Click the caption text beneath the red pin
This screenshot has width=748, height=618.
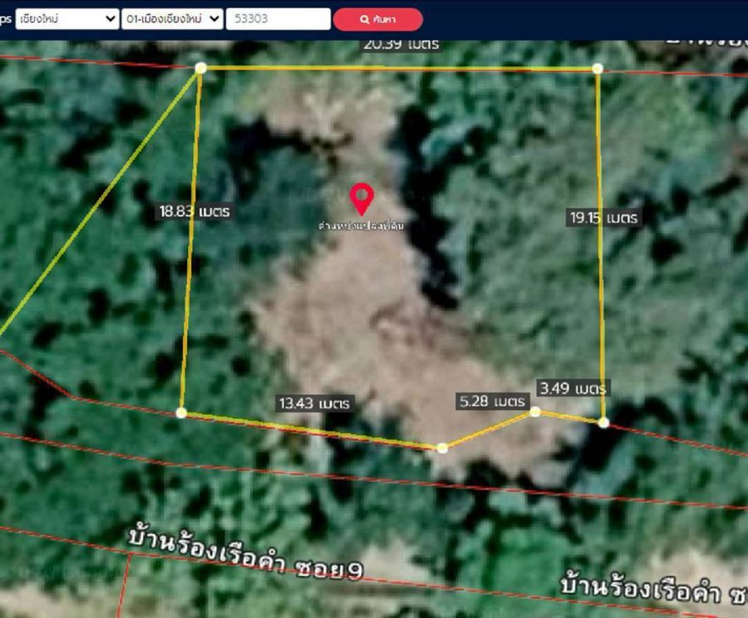[x=362, y=225]
